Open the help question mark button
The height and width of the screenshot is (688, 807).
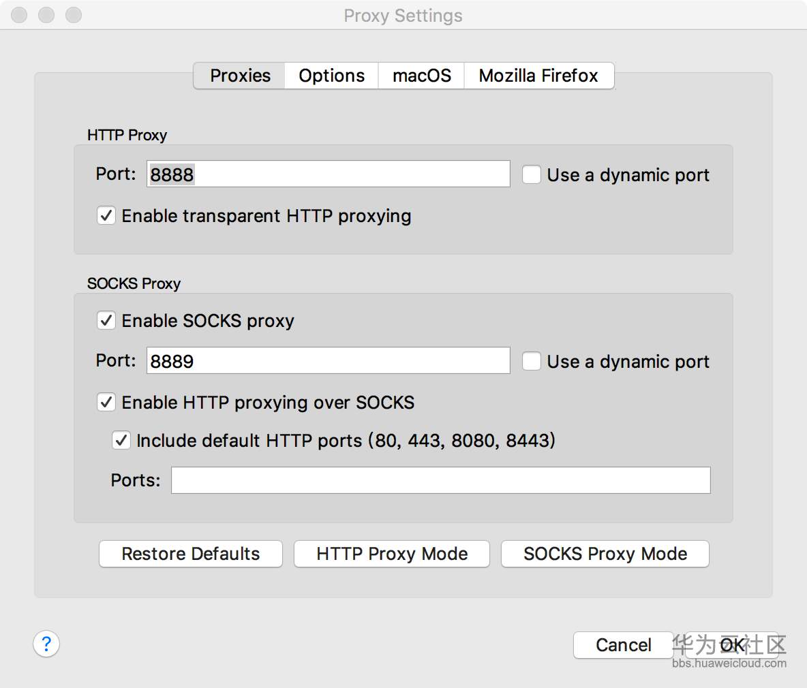click(46, 644)
